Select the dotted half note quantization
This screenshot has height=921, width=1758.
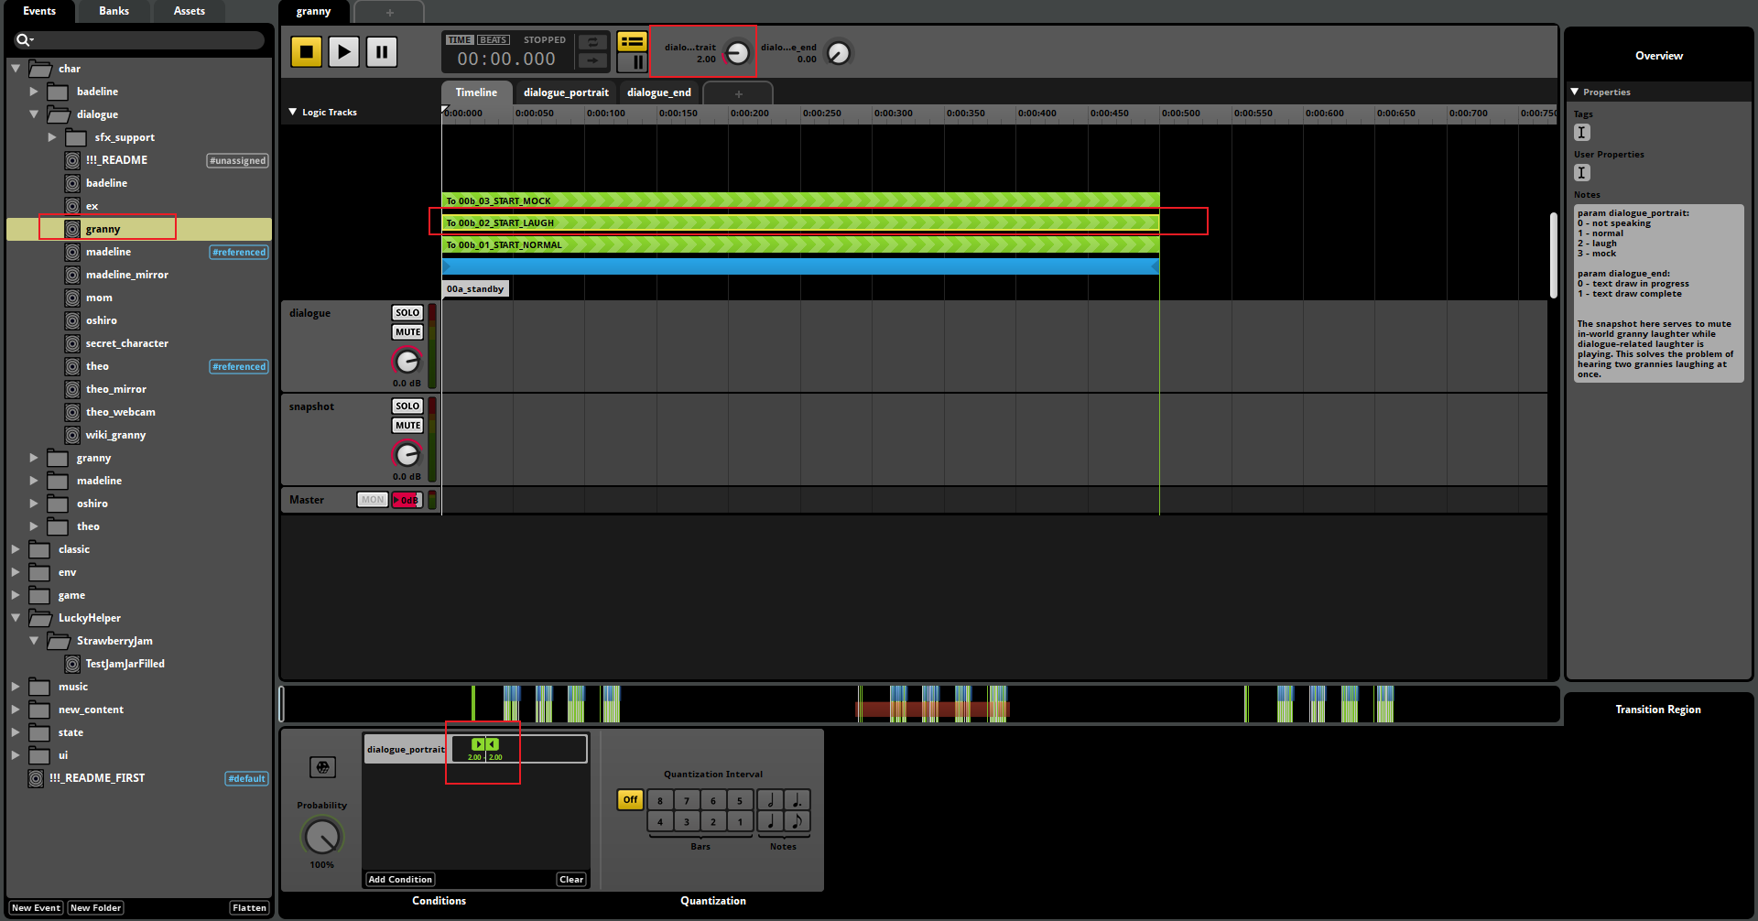[797, 800]
